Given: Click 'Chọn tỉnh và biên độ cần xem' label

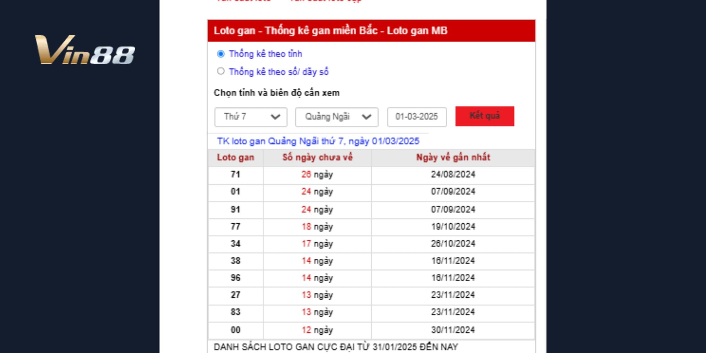Looking at the screenshot, I should 277,93.
